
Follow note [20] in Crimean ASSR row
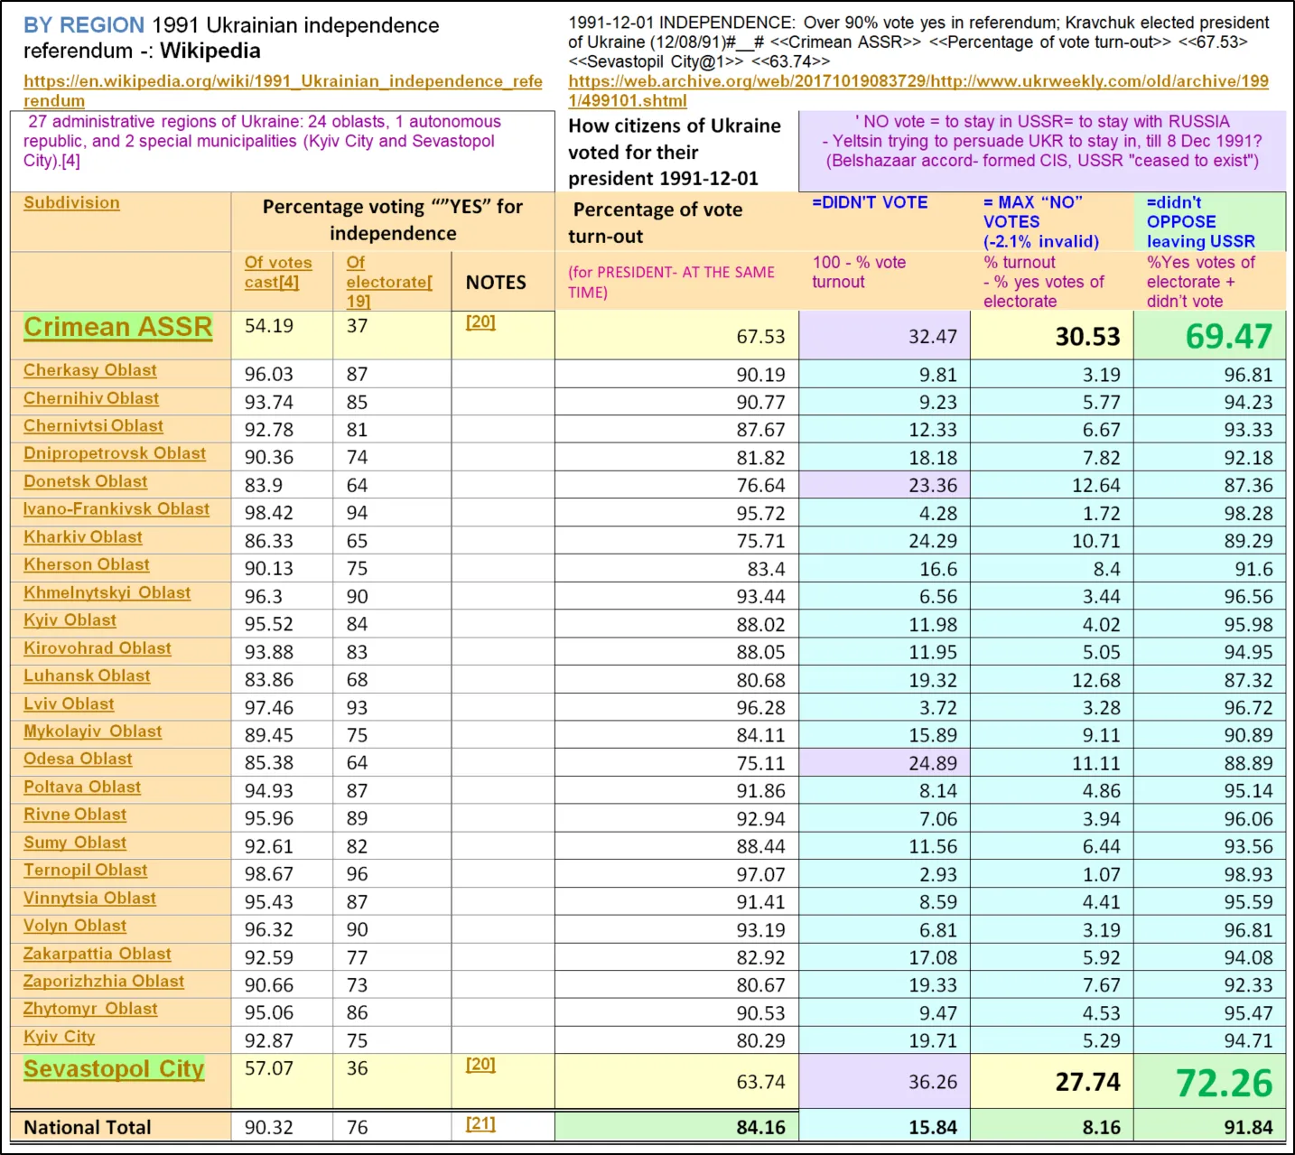click(x=480, y=321)
